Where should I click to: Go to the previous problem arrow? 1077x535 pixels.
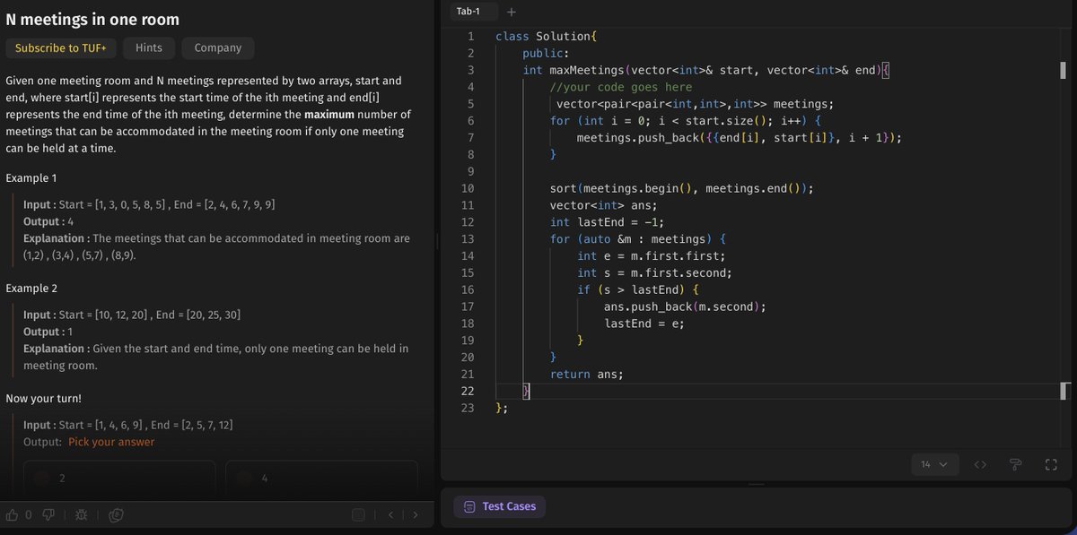tap(391, 515)
